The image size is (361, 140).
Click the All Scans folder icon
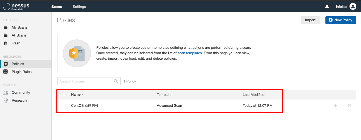(5, 35)
